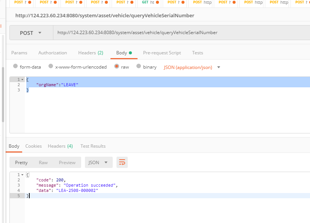Switch response view to Raw
The height and width of the screenshot is (223, 310).
(x=43, y=162)
